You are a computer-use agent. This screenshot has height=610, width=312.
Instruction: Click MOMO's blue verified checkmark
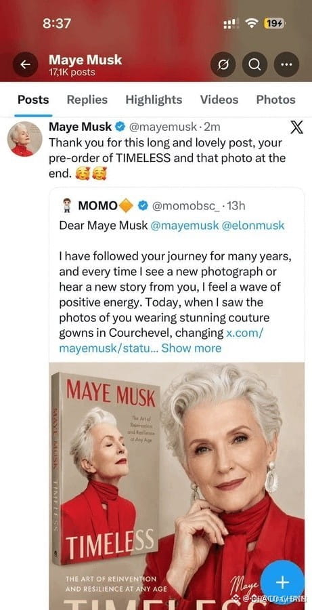(x=143, y=205)
